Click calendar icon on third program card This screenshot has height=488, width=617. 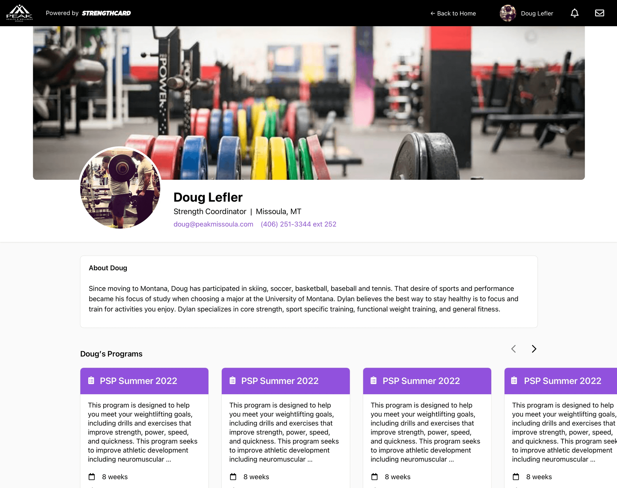point(374,477)
